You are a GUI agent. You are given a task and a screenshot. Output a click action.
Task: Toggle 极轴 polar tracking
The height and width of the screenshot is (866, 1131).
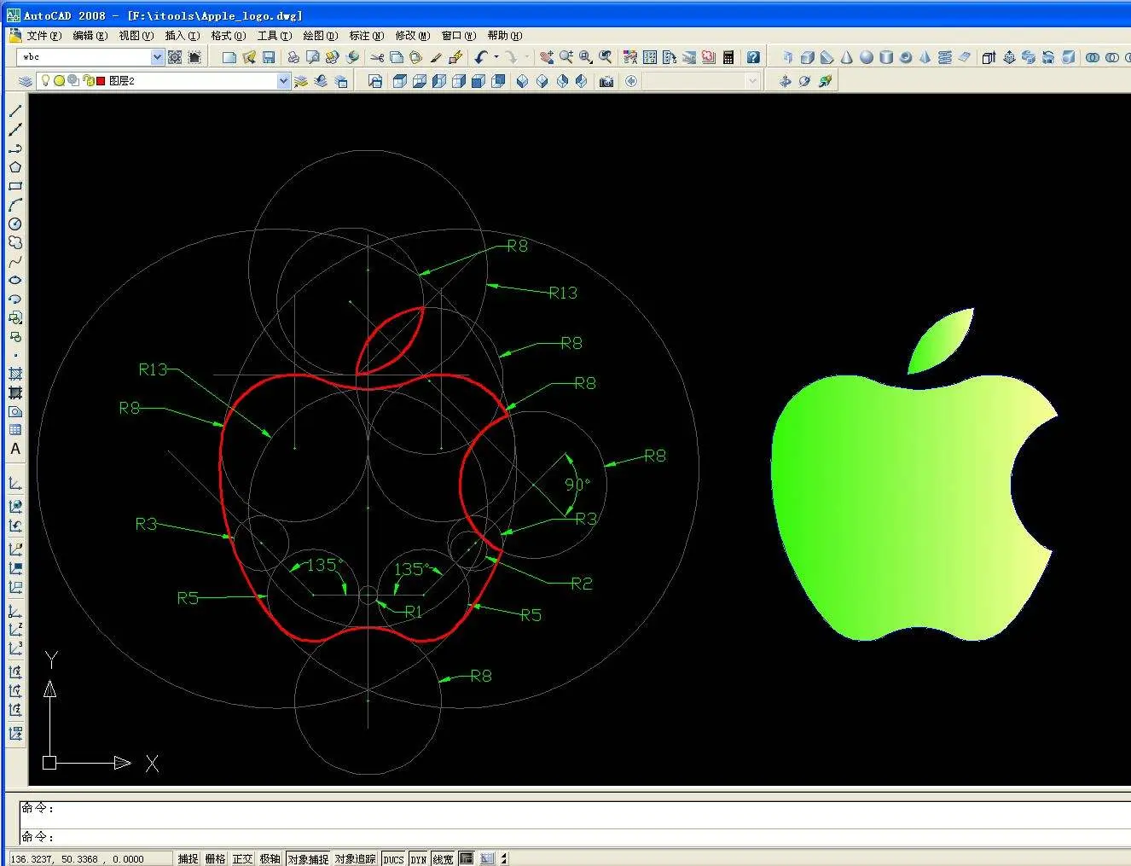point(270,859)
